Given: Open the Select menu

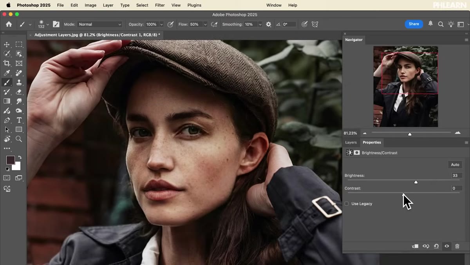Looking at the screenshot, I should (142, 5).
